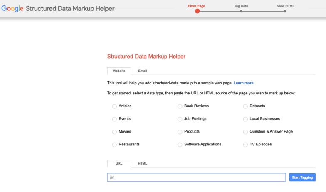The image size is (326, 192).
Task: Choose the Products data type
Action: [x=180, y=132]
